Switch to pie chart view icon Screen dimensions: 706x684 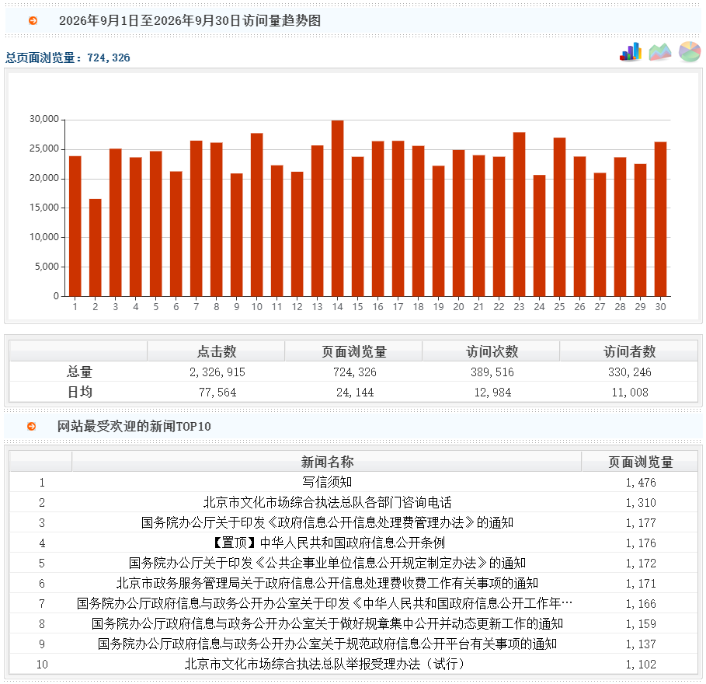(690, 52)
